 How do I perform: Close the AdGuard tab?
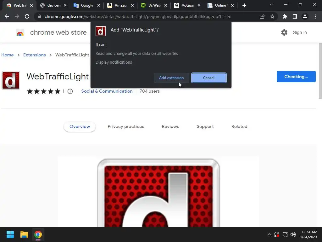coord(199,6)
